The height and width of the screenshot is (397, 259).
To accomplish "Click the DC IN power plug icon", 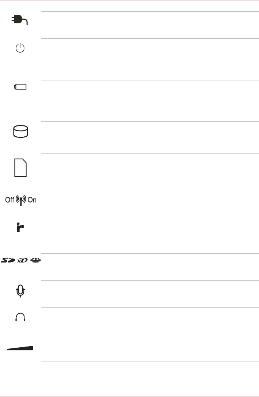I will [x=20, y=20].
